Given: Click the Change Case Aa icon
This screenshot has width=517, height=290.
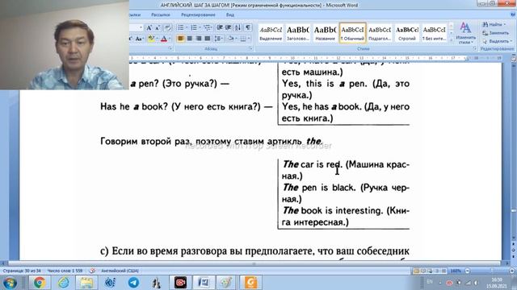Looking at the screenshot, I should (139, 39).
